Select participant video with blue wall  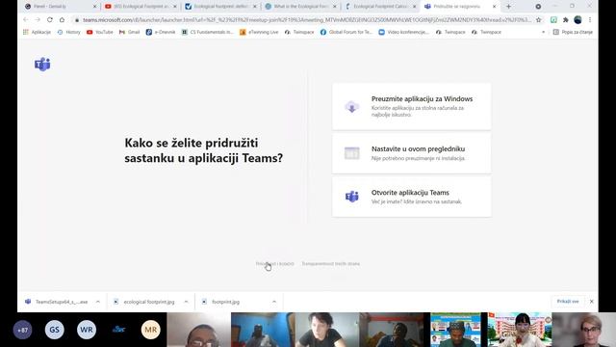coord(263,330)
